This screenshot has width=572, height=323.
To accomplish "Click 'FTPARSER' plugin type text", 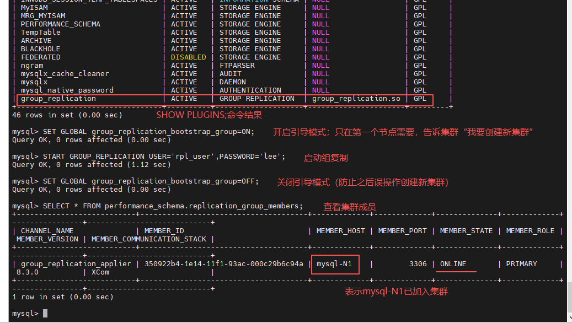I will pos(237,66).
